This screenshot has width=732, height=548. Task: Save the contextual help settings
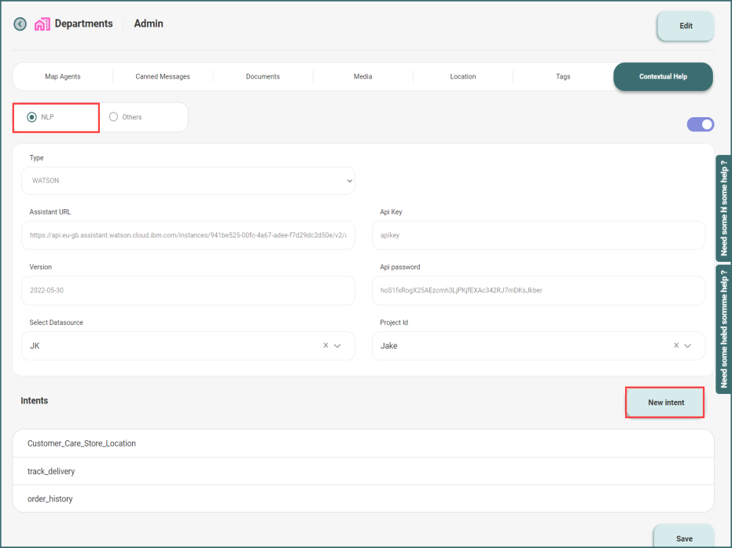(x=684, y=538)
